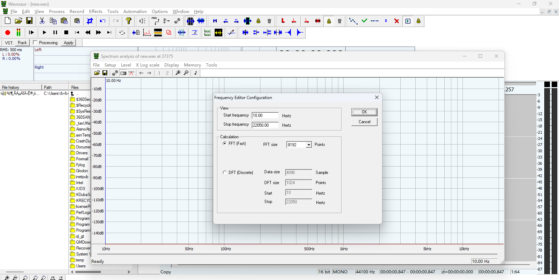This screenshot has height=280, width=559.
Task: Enable the VST Processing checkbox
Action: coord(35,42)
